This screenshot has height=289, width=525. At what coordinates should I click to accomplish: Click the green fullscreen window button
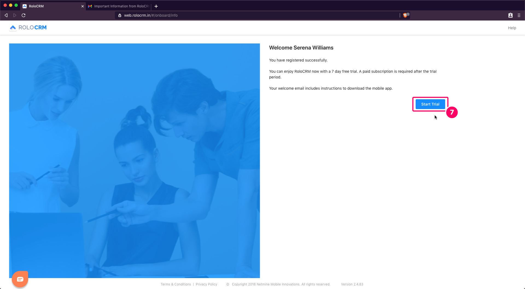[16, 5]
